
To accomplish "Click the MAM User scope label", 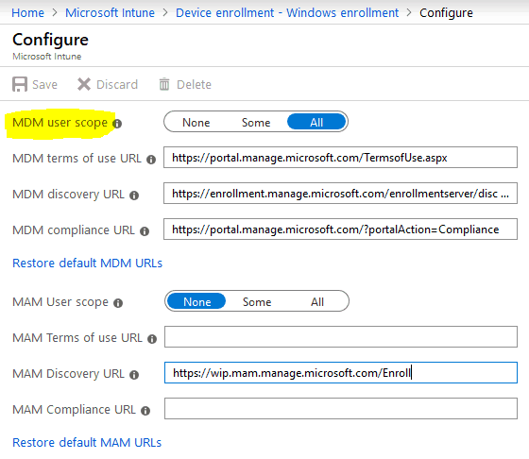I will pyautogui.click(x=60, y=302).
